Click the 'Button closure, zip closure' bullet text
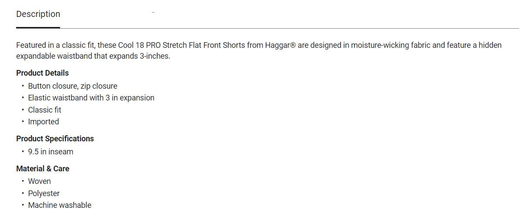 tap(72, 86)
